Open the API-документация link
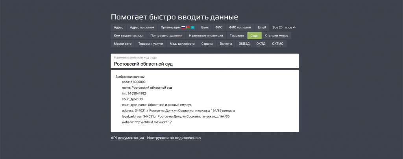The width and height of the screenshot is (403, 159). tap(127, 138)
